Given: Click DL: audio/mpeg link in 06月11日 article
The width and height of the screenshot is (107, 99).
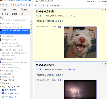Looking at the screenshot, I should (x=70, y=16).
